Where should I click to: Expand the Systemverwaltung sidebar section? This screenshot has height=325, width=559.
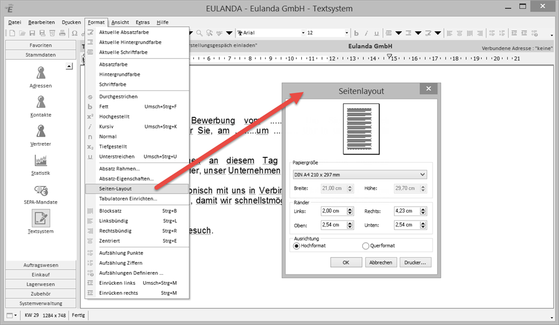tap(41, 303)
